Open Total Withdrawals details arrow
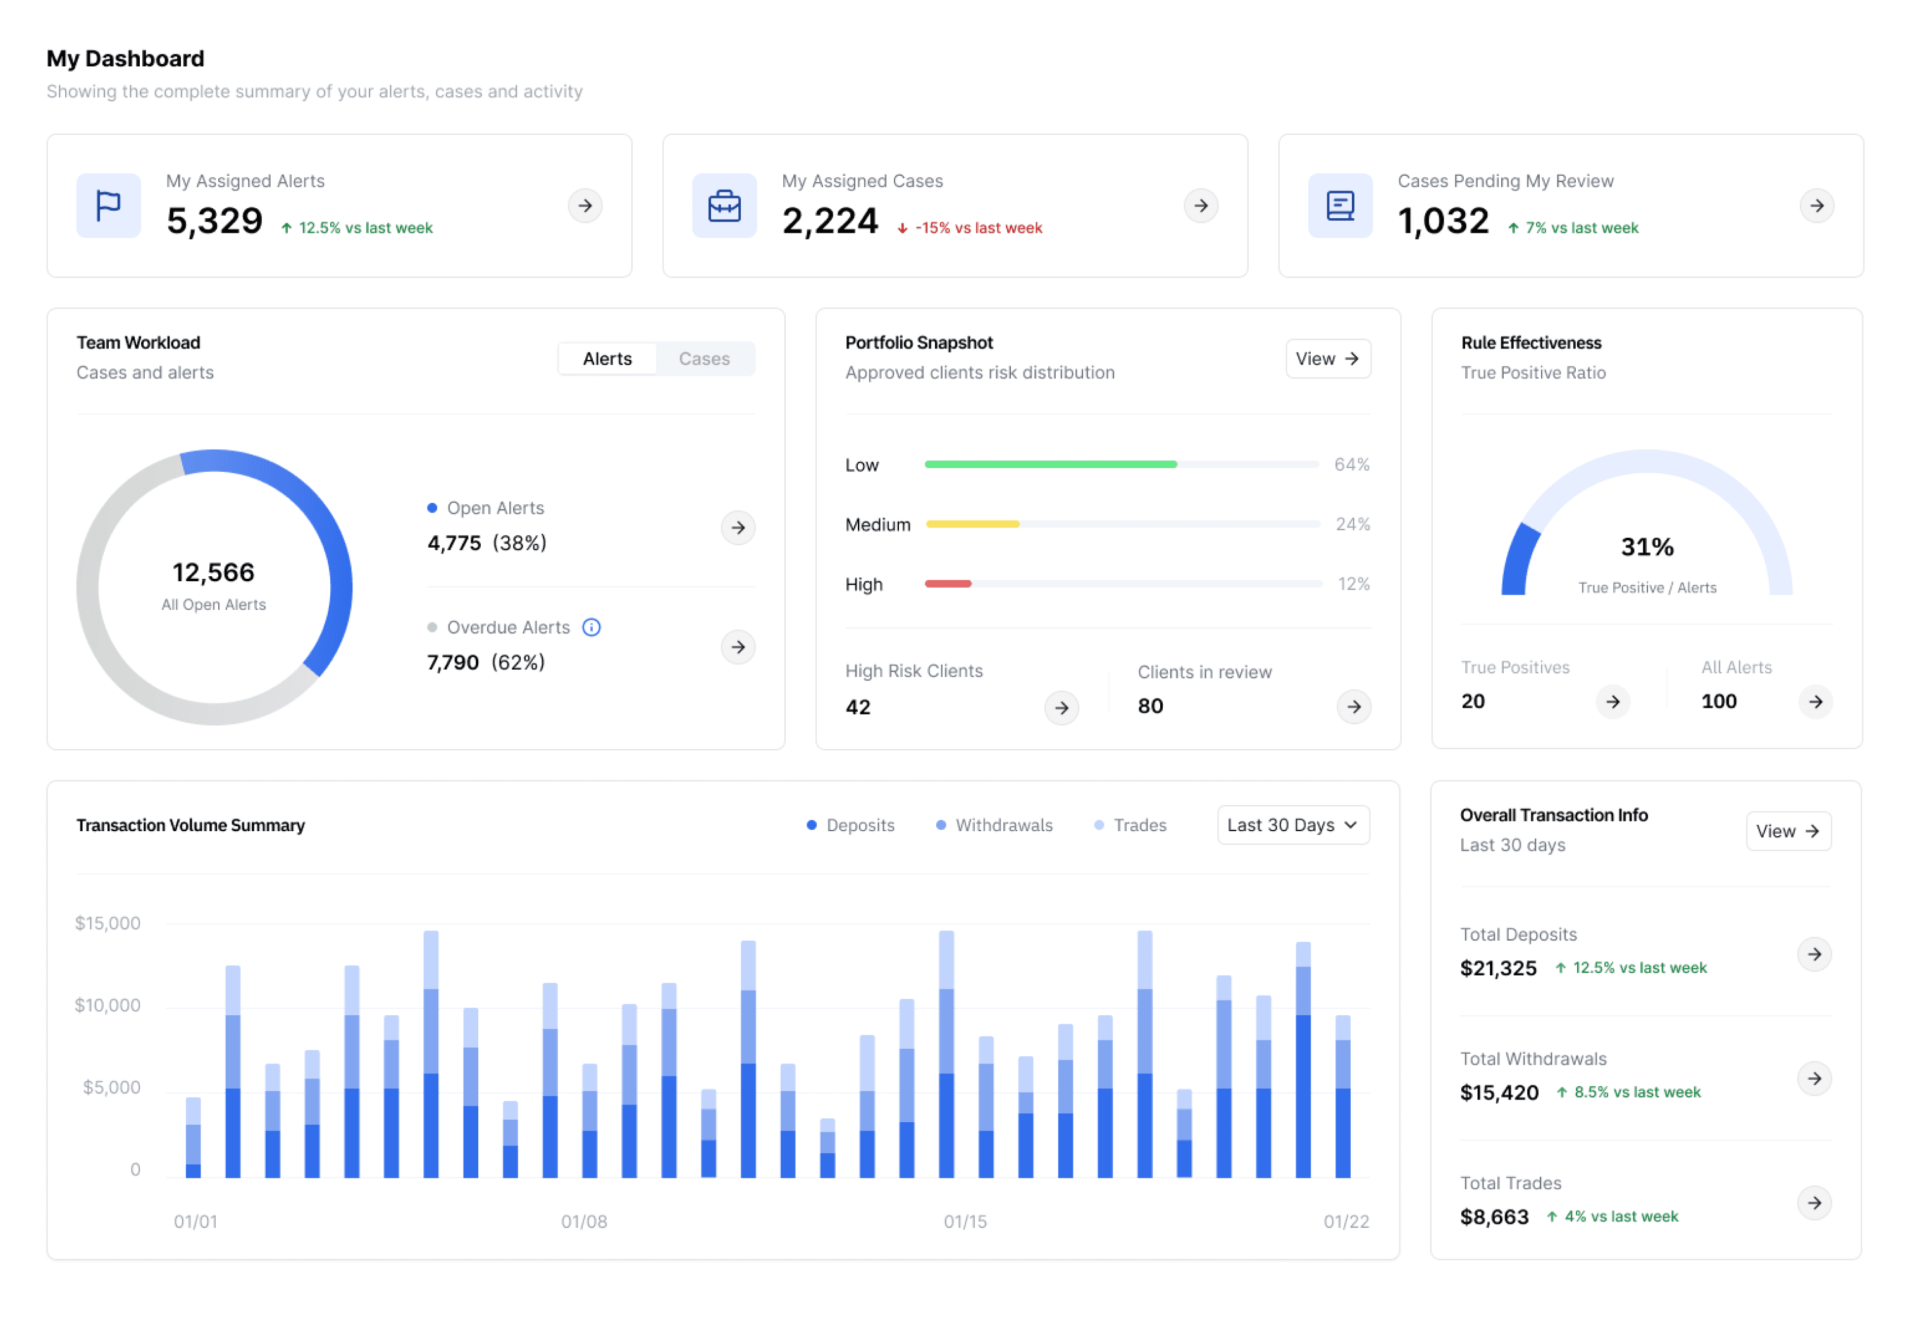This screenshot has width=1913, height=1341. 1814,1078
